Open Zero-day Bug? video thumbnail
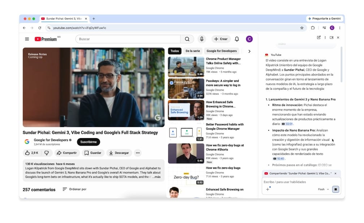Screen dimensions: 364x223 186,176
